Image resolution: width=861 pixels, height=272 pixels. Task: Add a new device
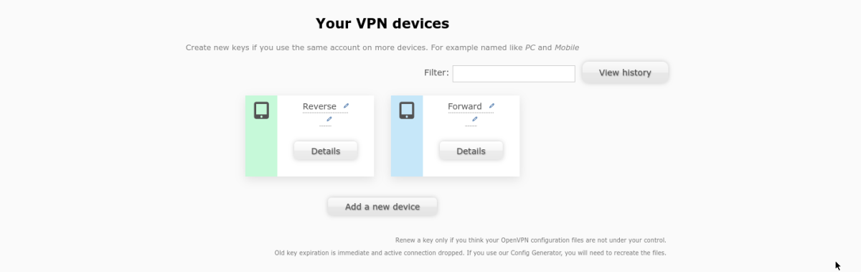[x=382, y=206]
